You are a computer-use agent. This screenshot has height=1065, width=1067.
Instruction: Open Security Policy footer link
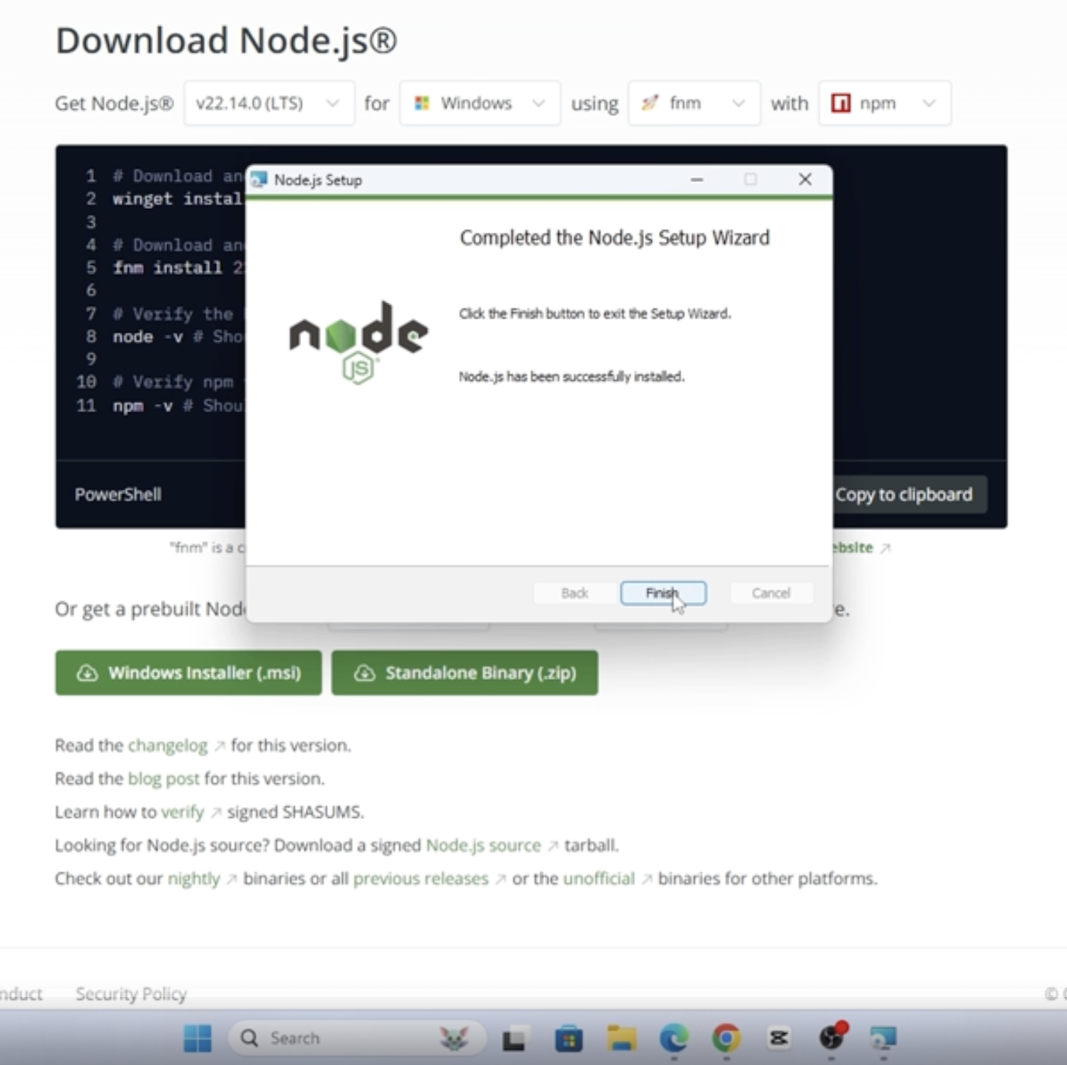[x=131, y=994]
